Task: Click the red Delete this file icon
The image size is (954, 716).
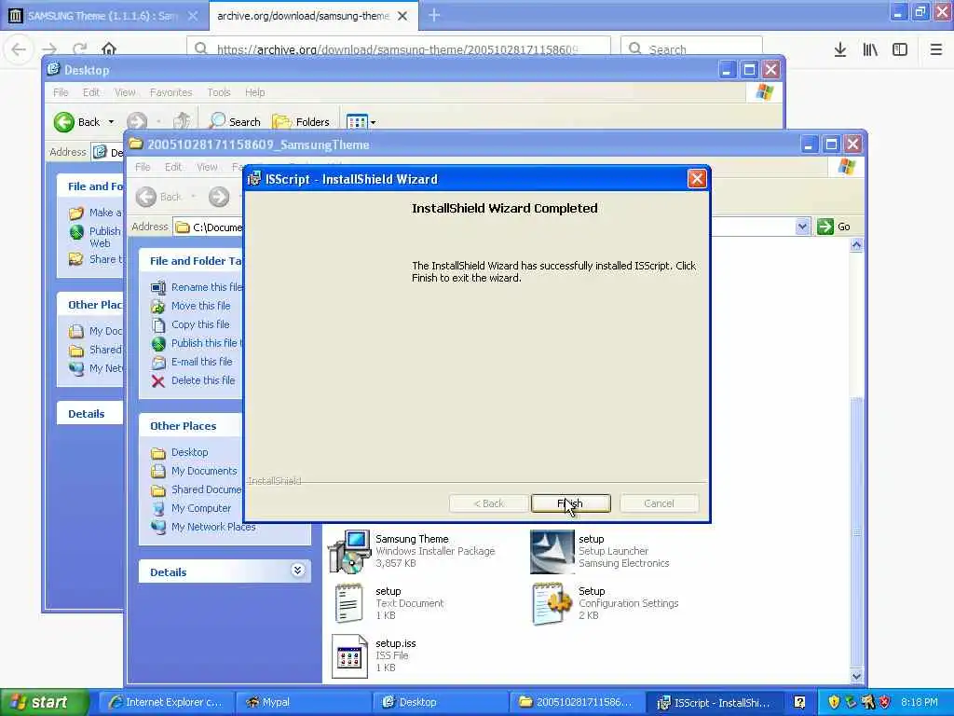Action: (x=158, y=381)
